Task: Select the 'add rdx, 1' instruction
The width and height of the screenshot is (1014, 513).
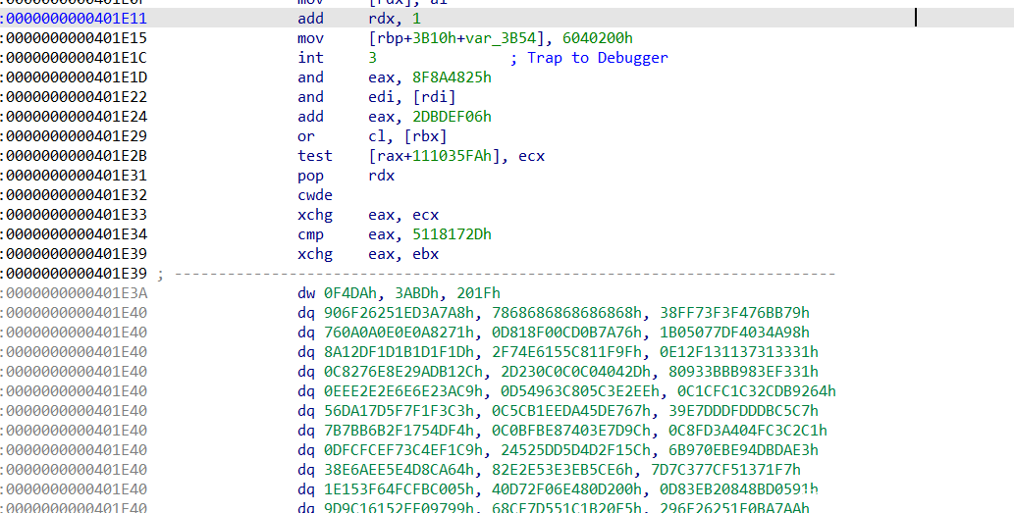Action: [x=342, y=19]
